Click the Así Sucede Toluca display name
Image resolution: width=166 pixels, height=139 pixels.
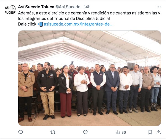[x=36, y=7]
